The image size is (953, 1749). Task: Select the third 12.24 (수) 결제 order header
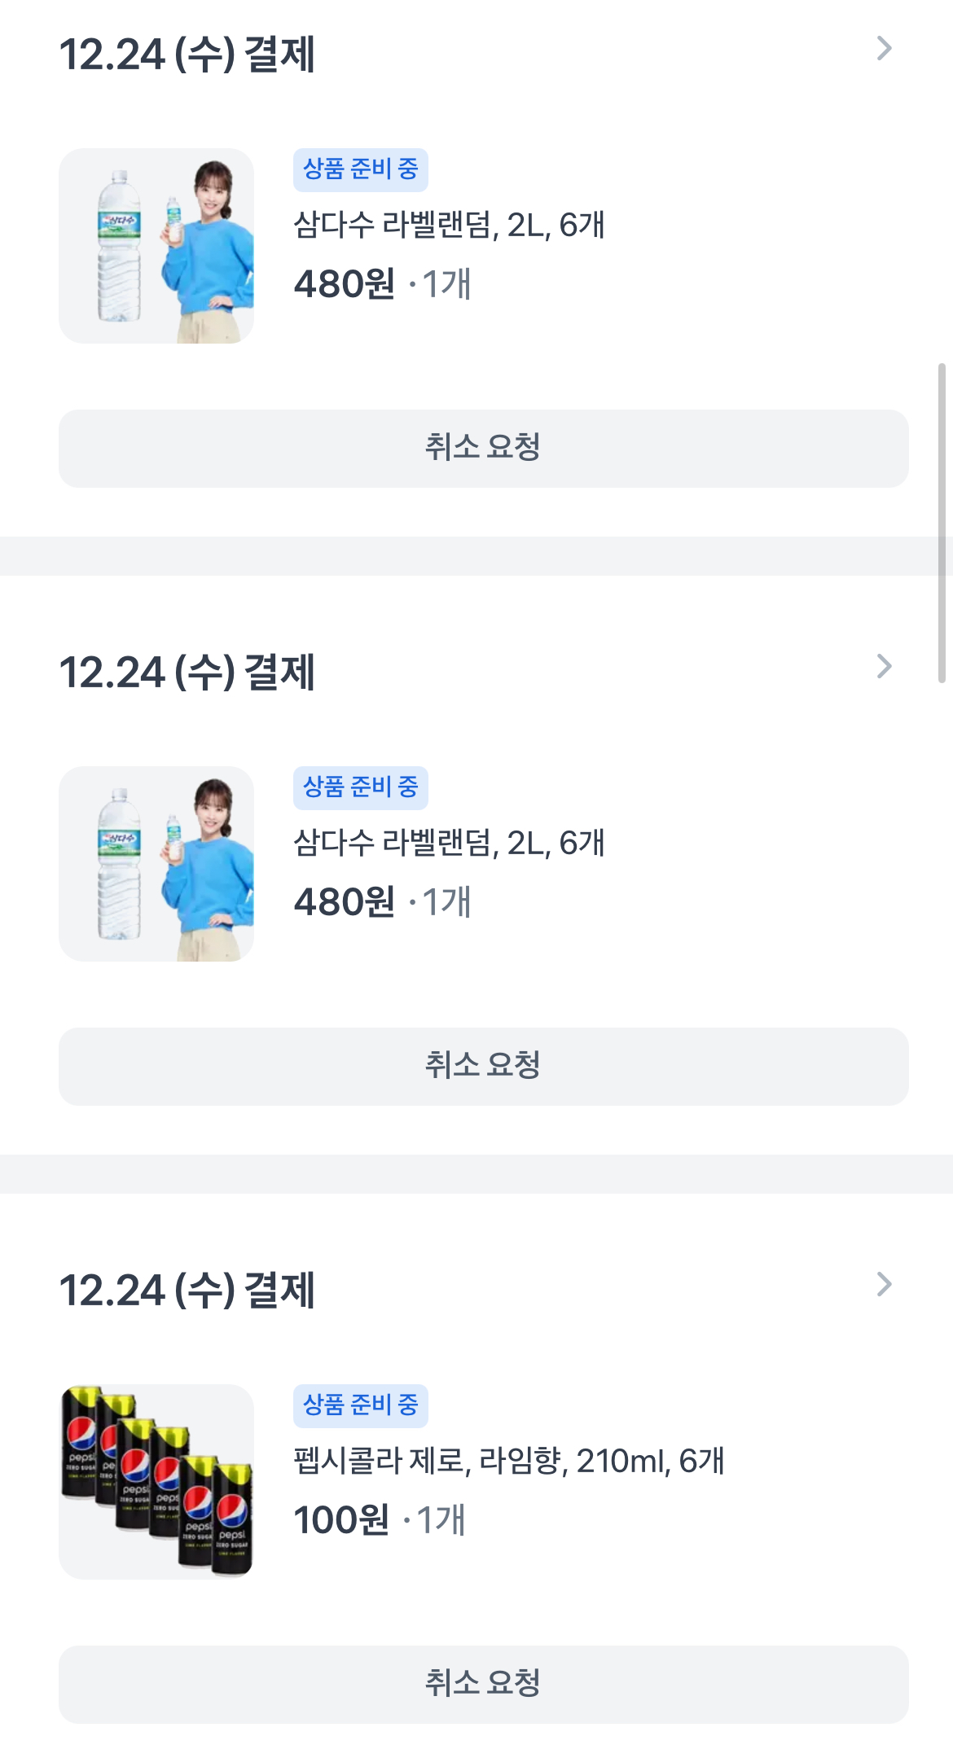point(187,1291)
